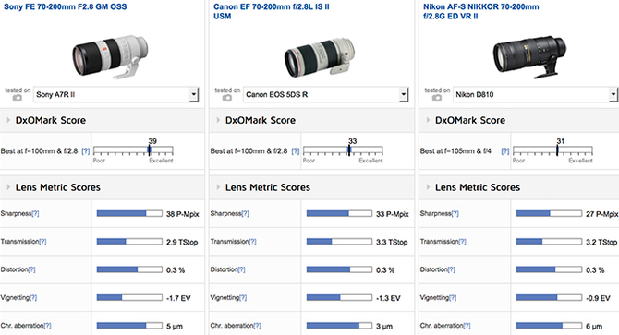Open the Sony A7R II camera dropdown

(x=116, y=94)
